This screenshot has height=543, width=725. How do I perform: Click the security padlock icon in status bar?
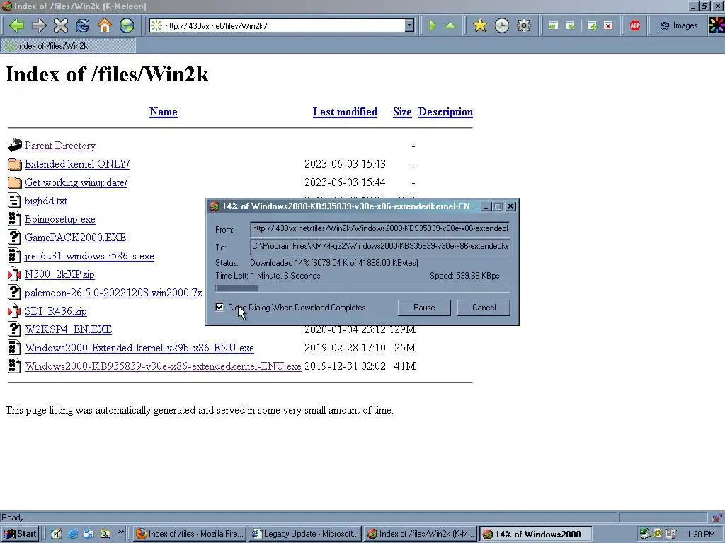click(x=717, y=517)
